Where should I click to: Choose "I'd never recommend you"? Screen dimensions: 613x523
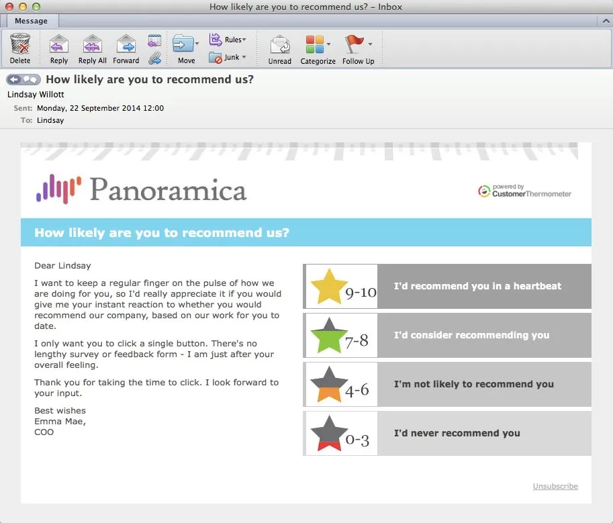[x=457, y=433]
